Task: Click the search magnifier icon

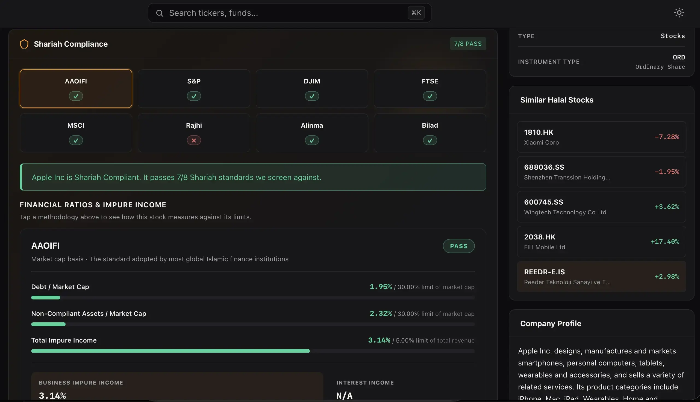Action: (x=160, y=13)
